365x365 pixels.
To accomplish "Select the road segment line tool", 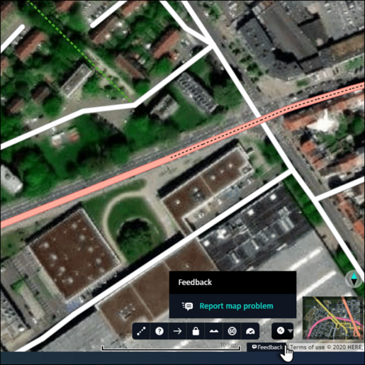I will (x=141, y=331).
